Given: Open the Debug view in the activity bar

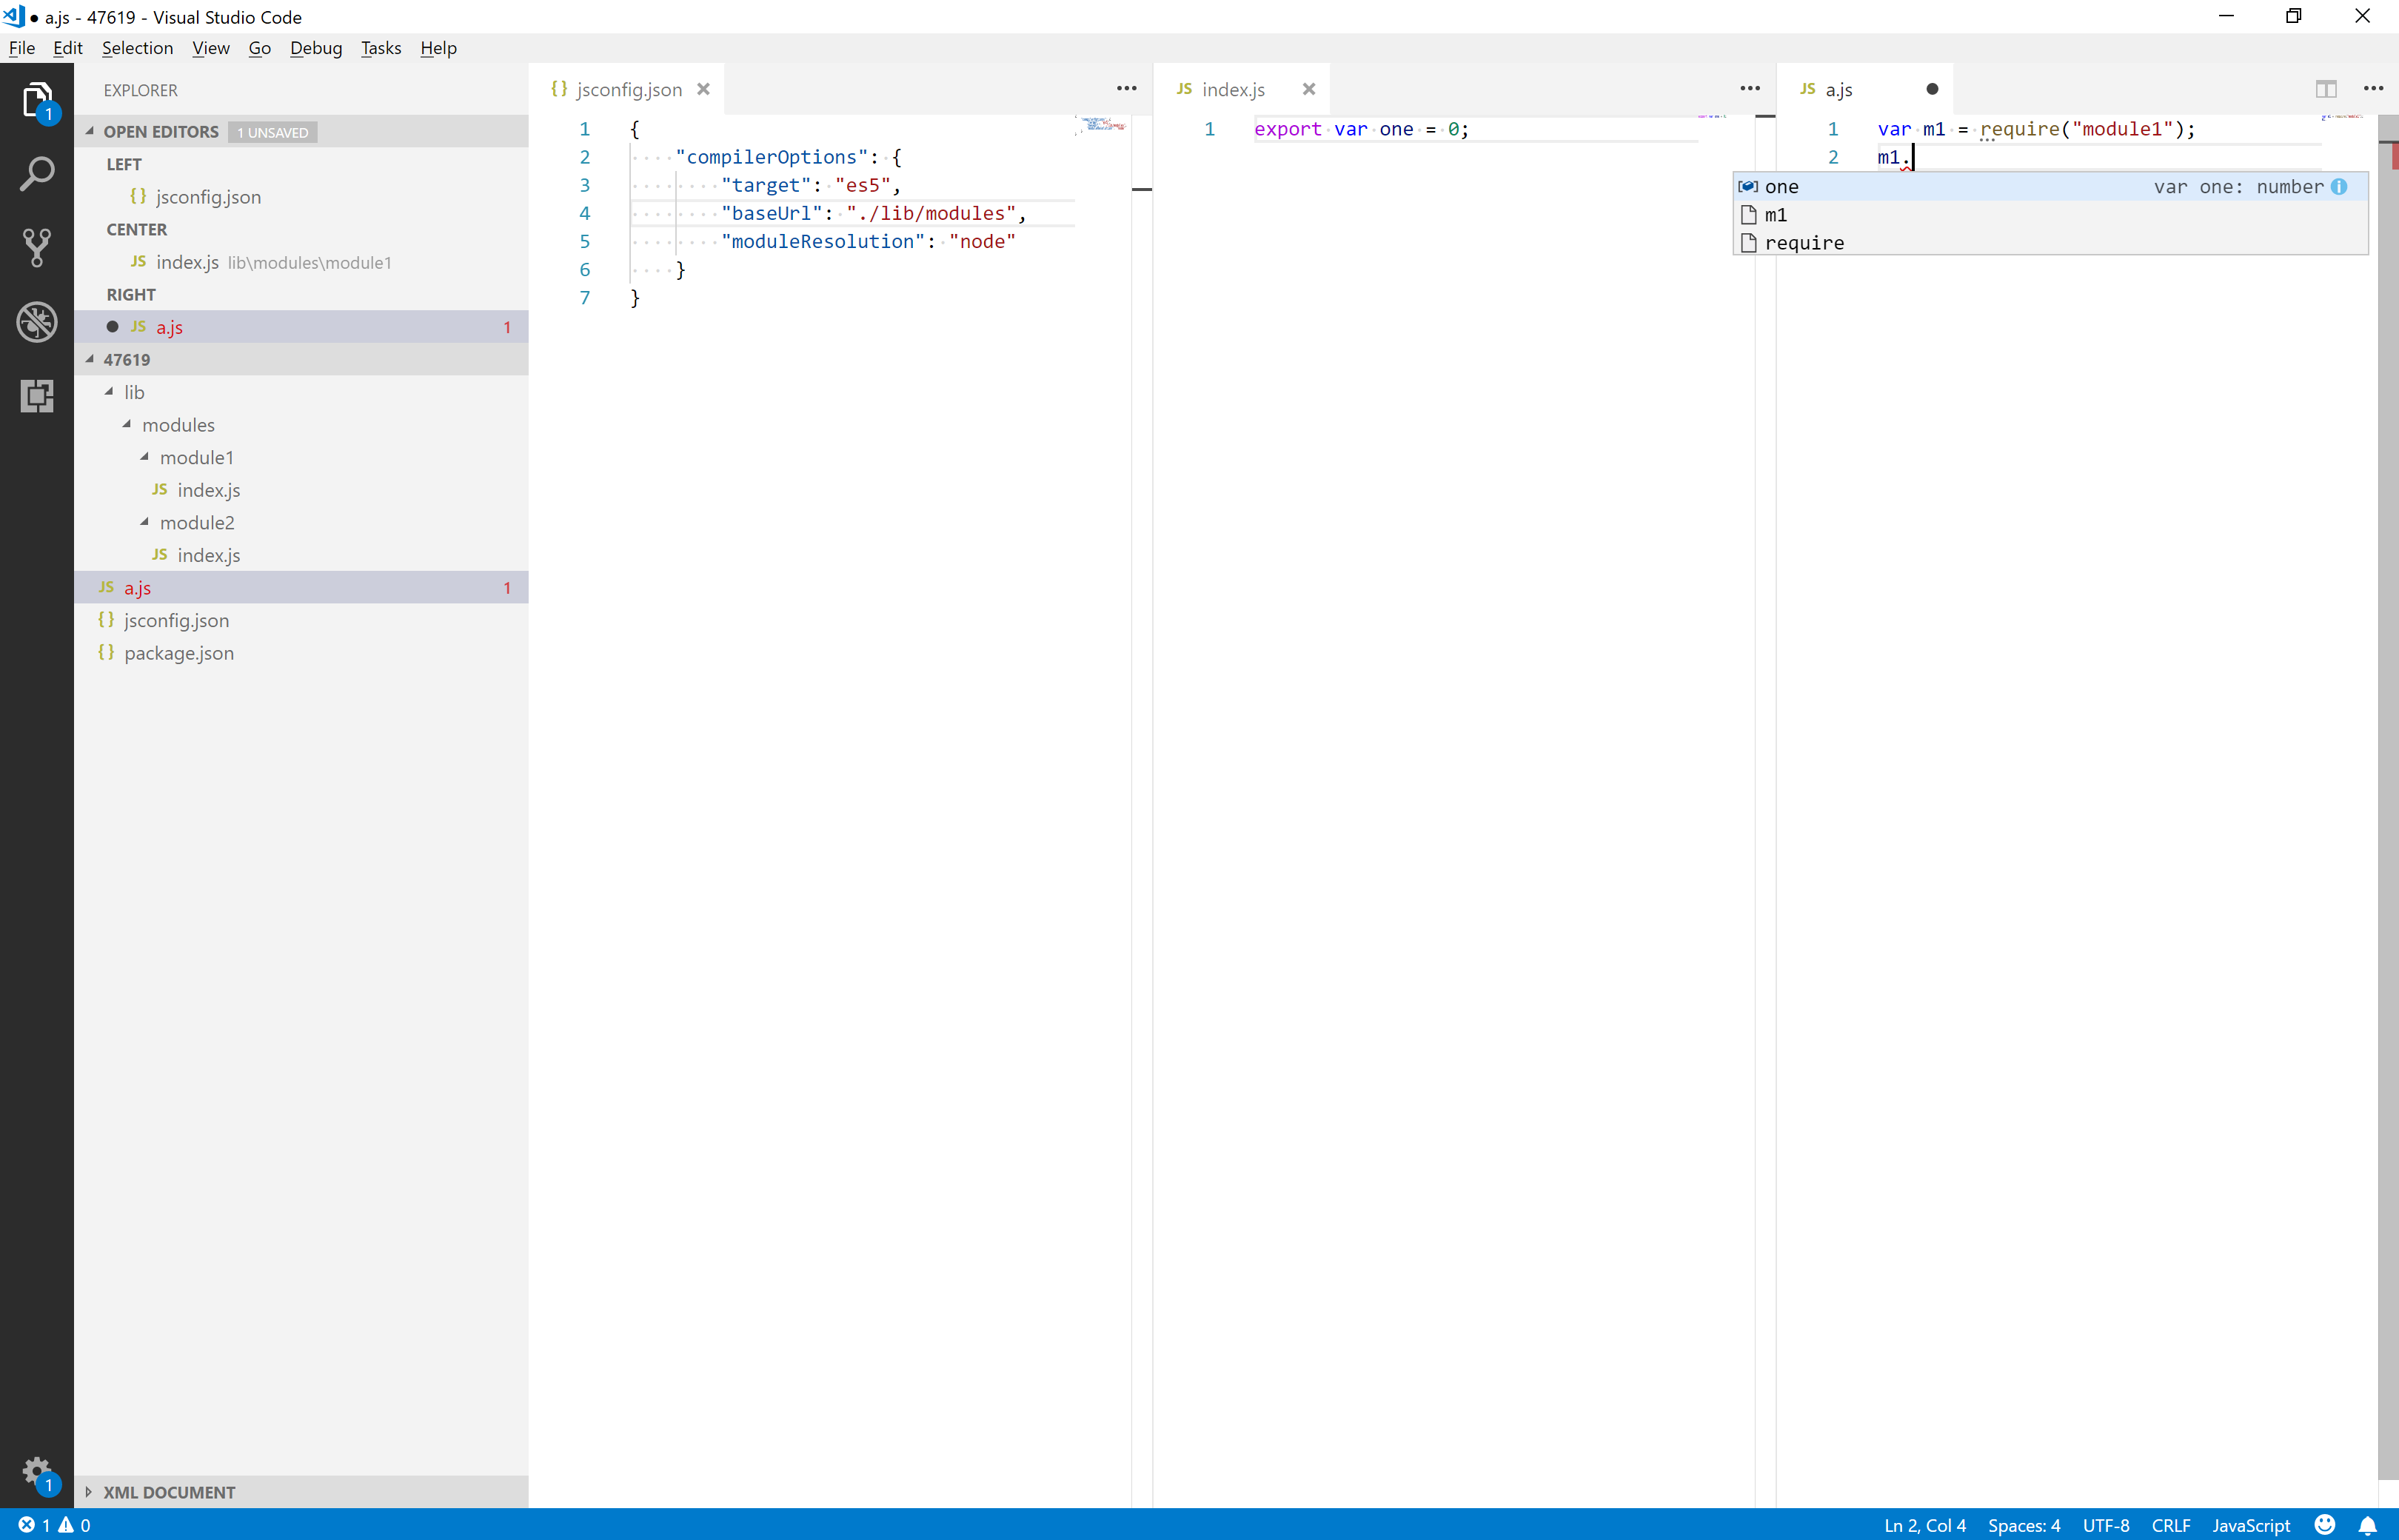Looking at the screenshot, I should click(37, 321).
